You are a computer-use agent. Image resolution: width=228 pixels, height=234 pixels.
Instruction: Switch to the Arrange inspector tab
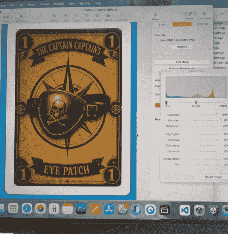pyautogui.click(x=202, y=24)
